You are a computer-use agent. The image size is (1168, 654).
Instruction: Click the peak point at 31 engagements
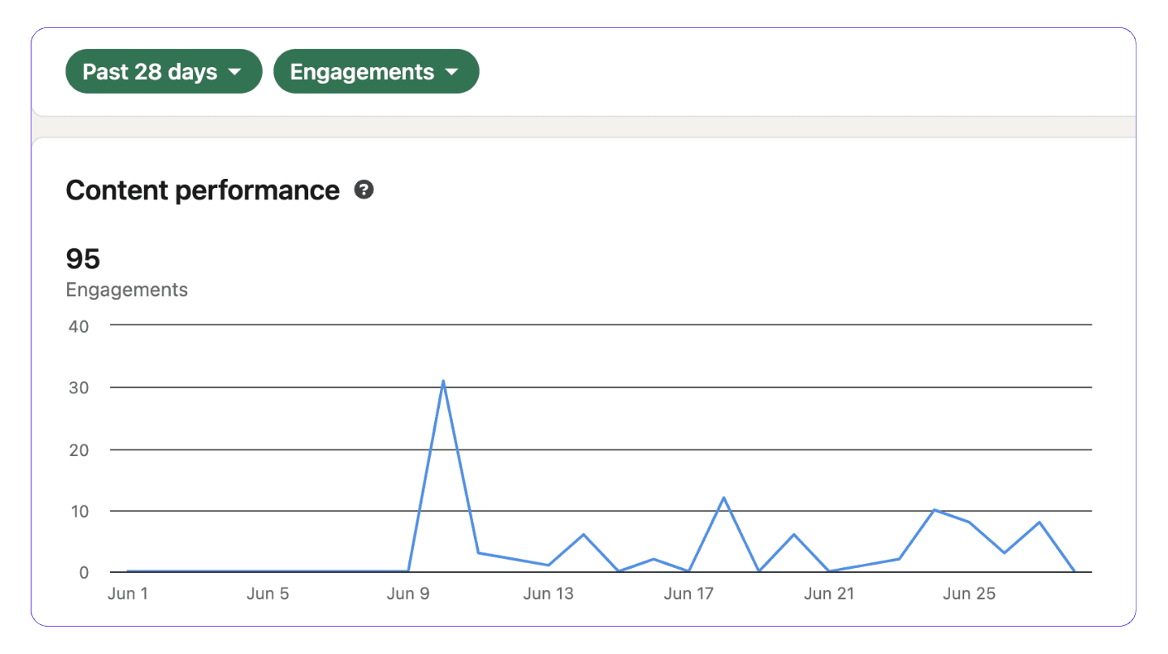point(443,381)
